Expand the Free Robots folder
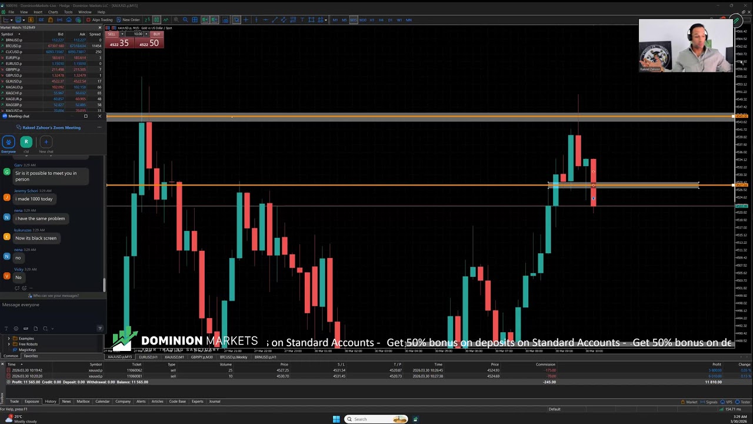 9,344
